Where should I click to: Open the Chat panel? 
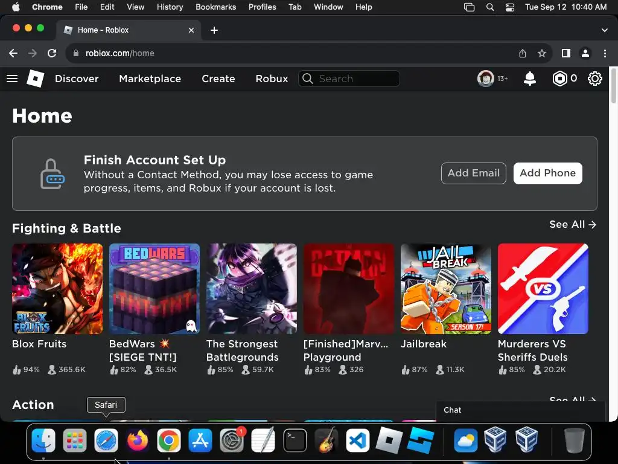pos(521,410)
